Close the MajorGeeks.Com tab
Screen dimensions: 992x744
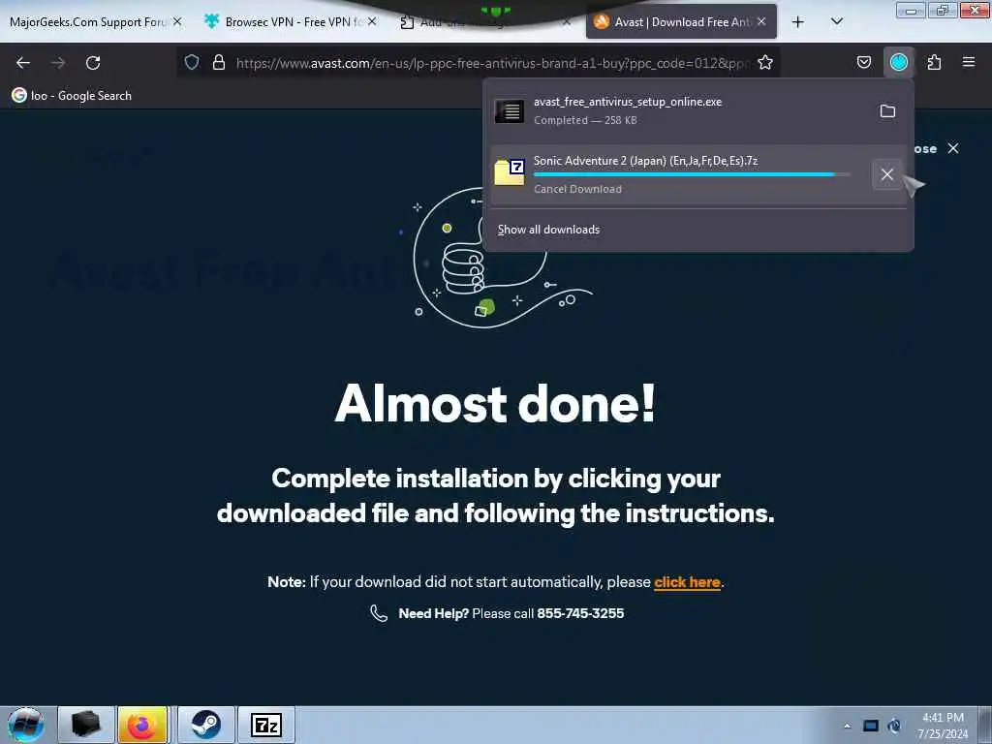coord(178,21)
